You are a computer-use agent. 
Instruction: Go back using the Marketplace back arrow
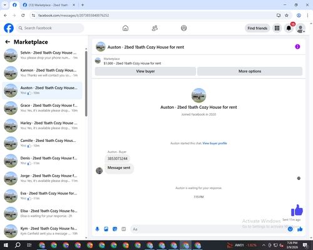pos(8,42)
